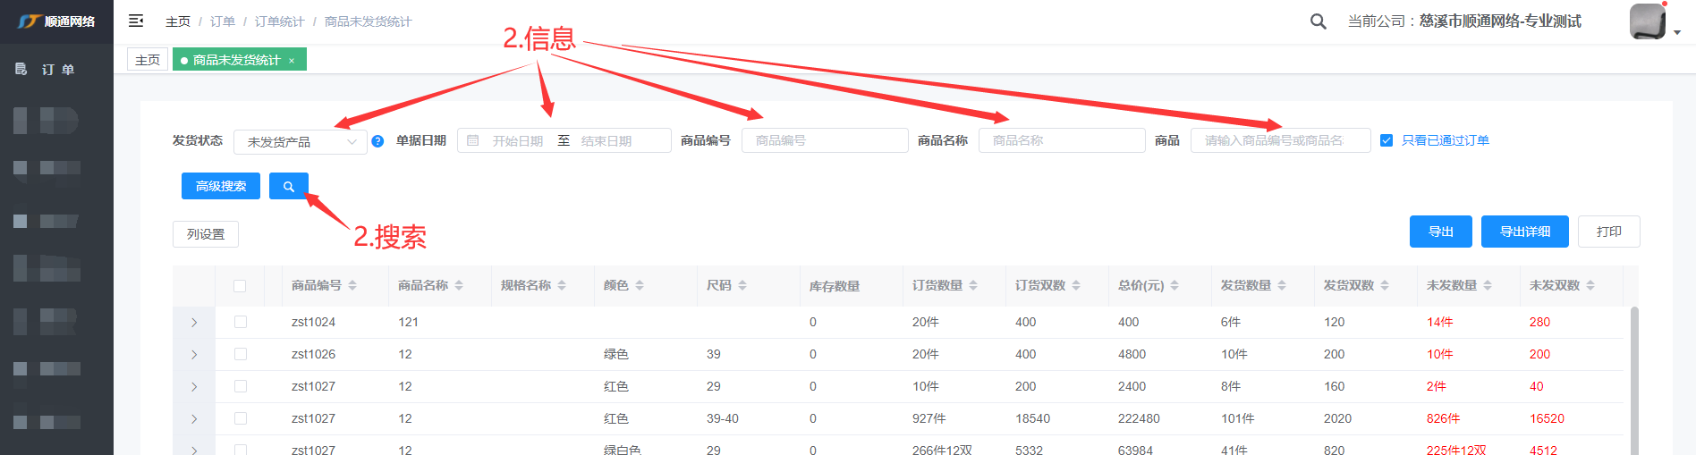Expand the zst1026 row
Viewport: 1696px width, 455px height.
click(194, 354)
